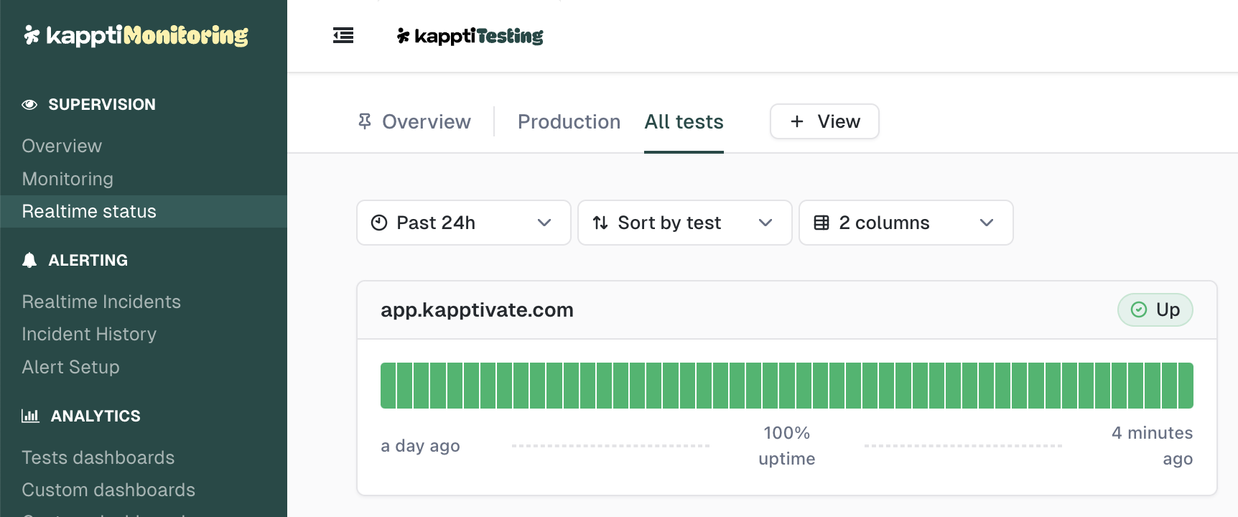Viewport: 1238px width, 517px height.
Task: Open the 2 columns layout dropdown
Action: pos(906,223)
